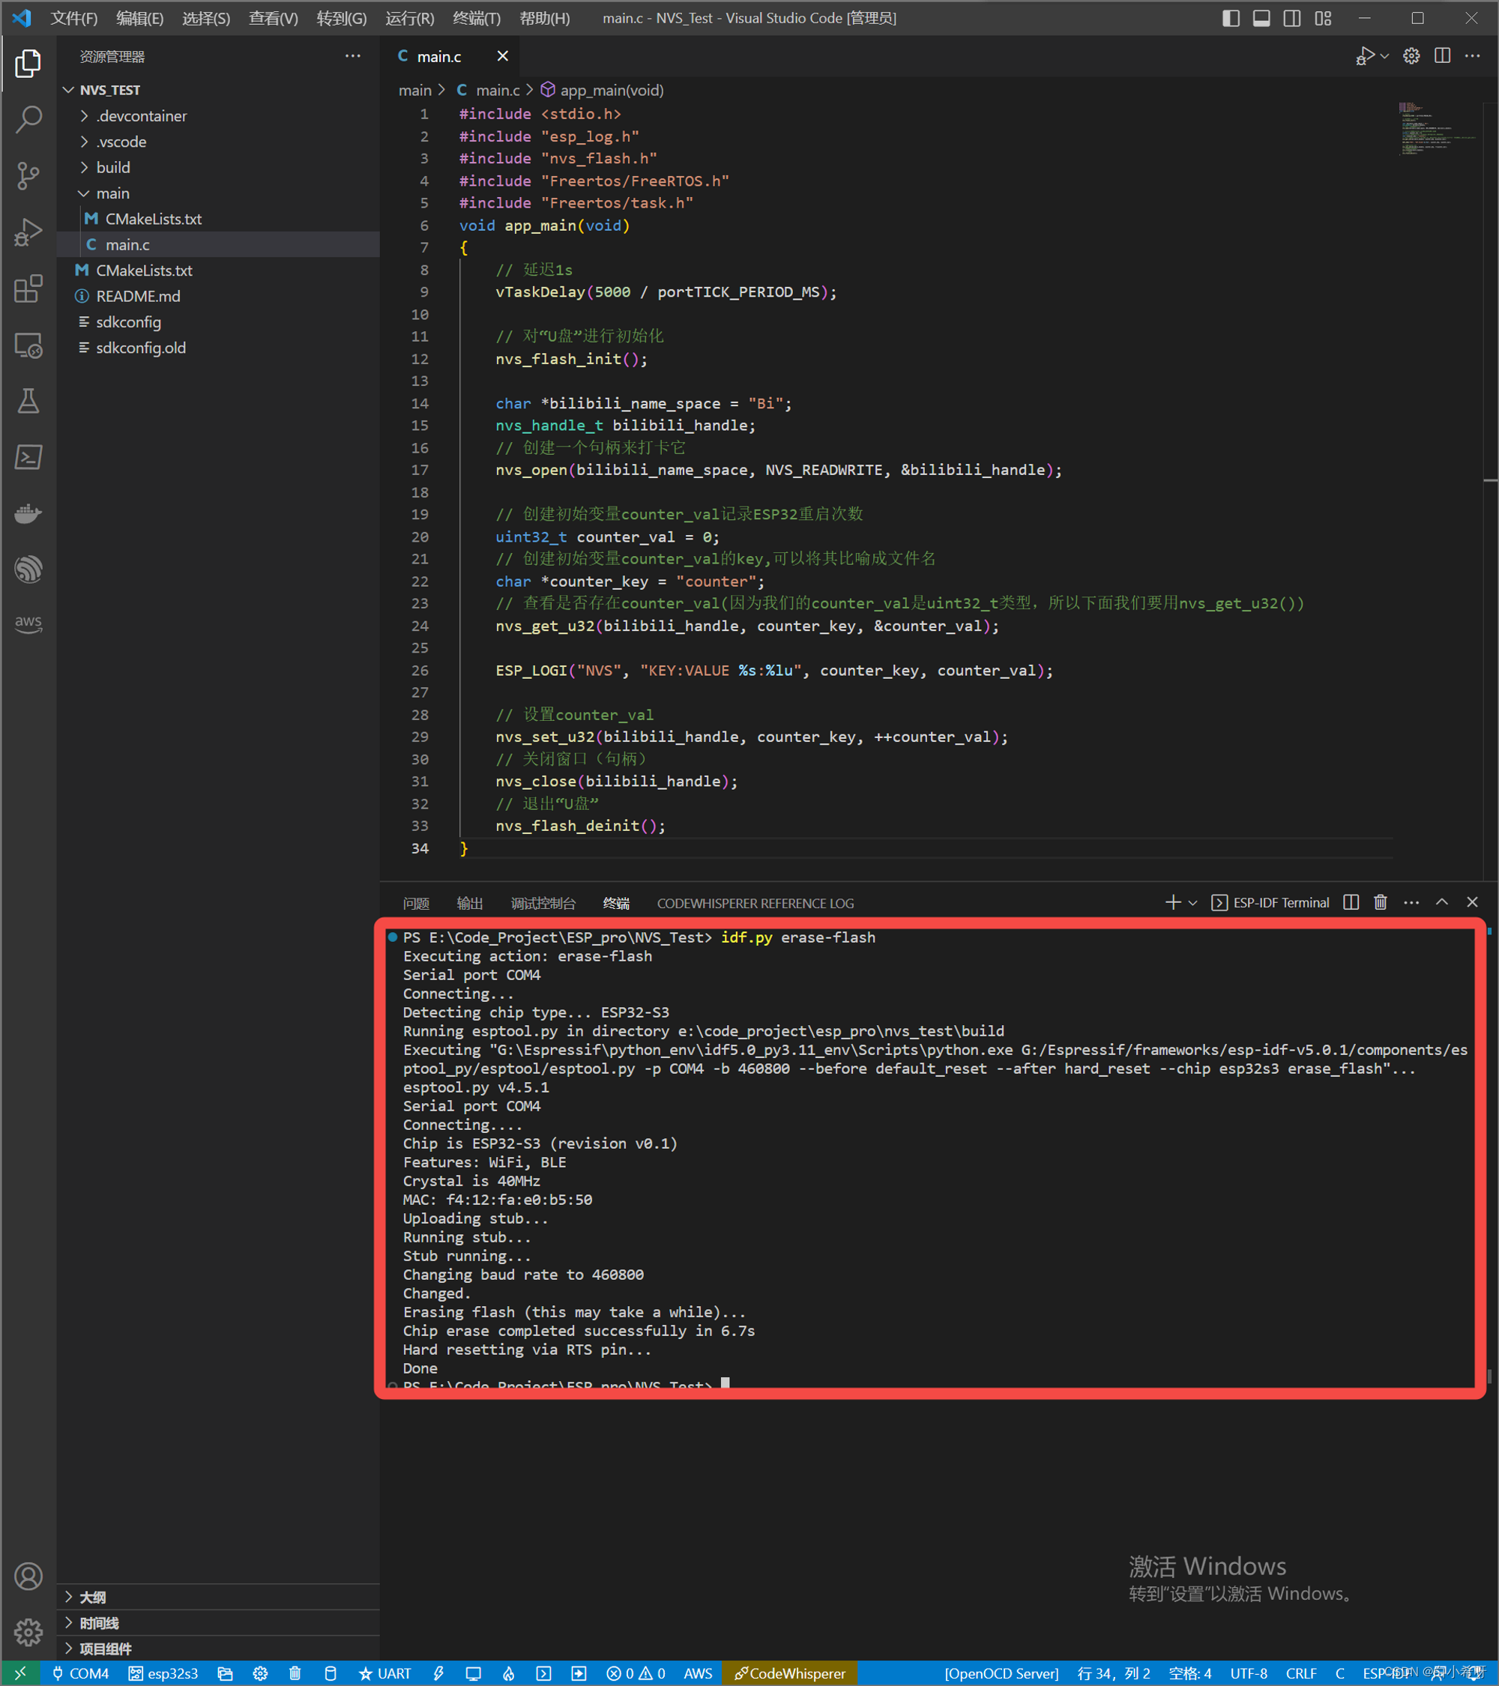Viewport: 1499px width, 1686px height.
Task: Open the 文件(F) menu
Action: [x=74, y=18]
